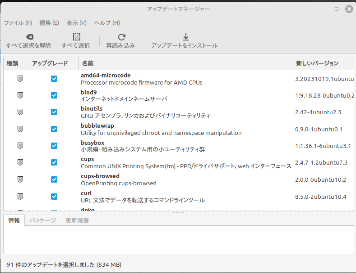Click the Install Updates download icon

[185, 37]
